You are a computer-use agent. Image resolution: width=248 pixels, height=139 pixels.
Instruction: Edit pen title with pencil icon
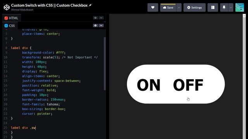pos(90,5)
